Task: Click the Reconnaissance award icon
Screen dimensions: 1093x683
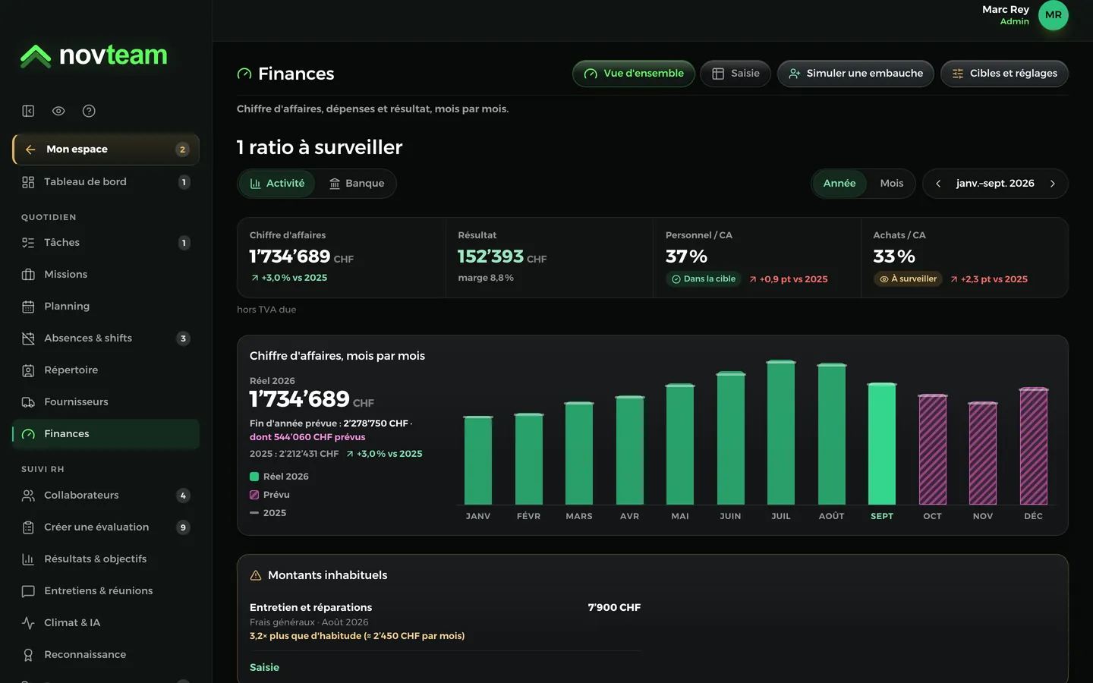Action: coord(28,655)
